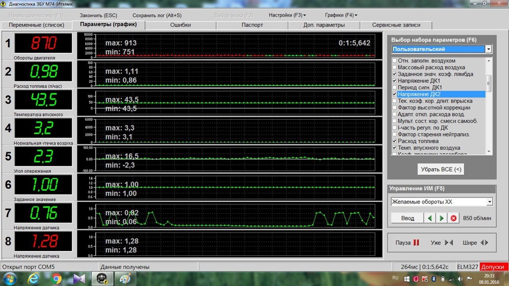Click the green right arrow to increase idle RPM
The width and height of the screenshot is (509, 286).
click(442, 218)
